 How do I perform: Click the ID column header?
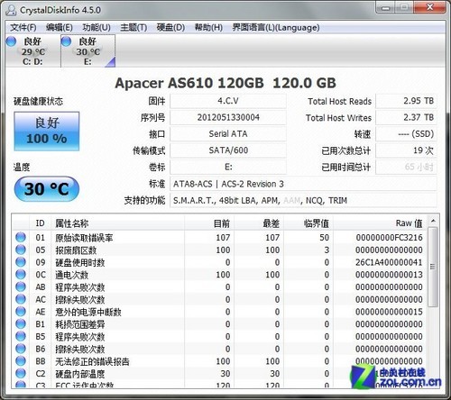click(40, 223)
